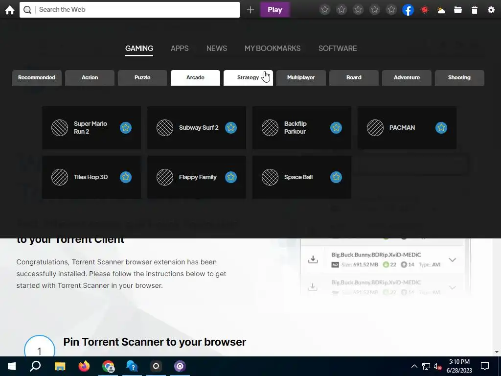Expand the first Big.Buck.Bunny torrent row chevron
Image resolution: width=501 pixels, height=376 pixels.
pyautogui.click(x=453, y=259)
